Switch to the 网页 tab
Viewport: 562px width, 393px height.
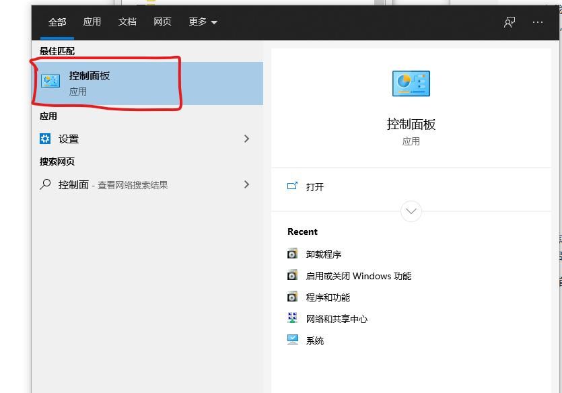point(162,22)
